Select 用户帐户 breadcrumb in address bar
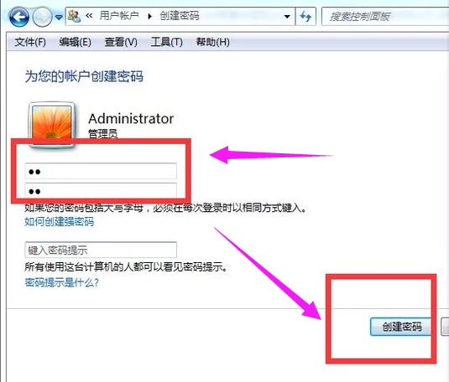449x382 pixels. (119, 16)
